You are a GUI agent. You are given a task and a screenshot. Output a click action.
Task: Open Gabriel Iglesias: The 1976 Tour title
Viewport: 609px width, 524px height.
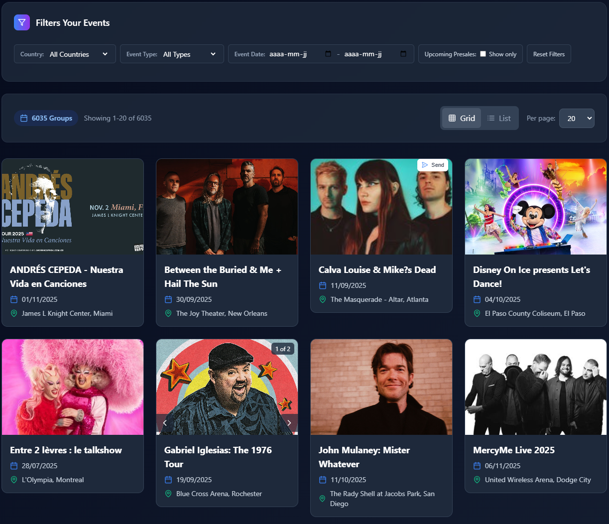click(218, 457)
